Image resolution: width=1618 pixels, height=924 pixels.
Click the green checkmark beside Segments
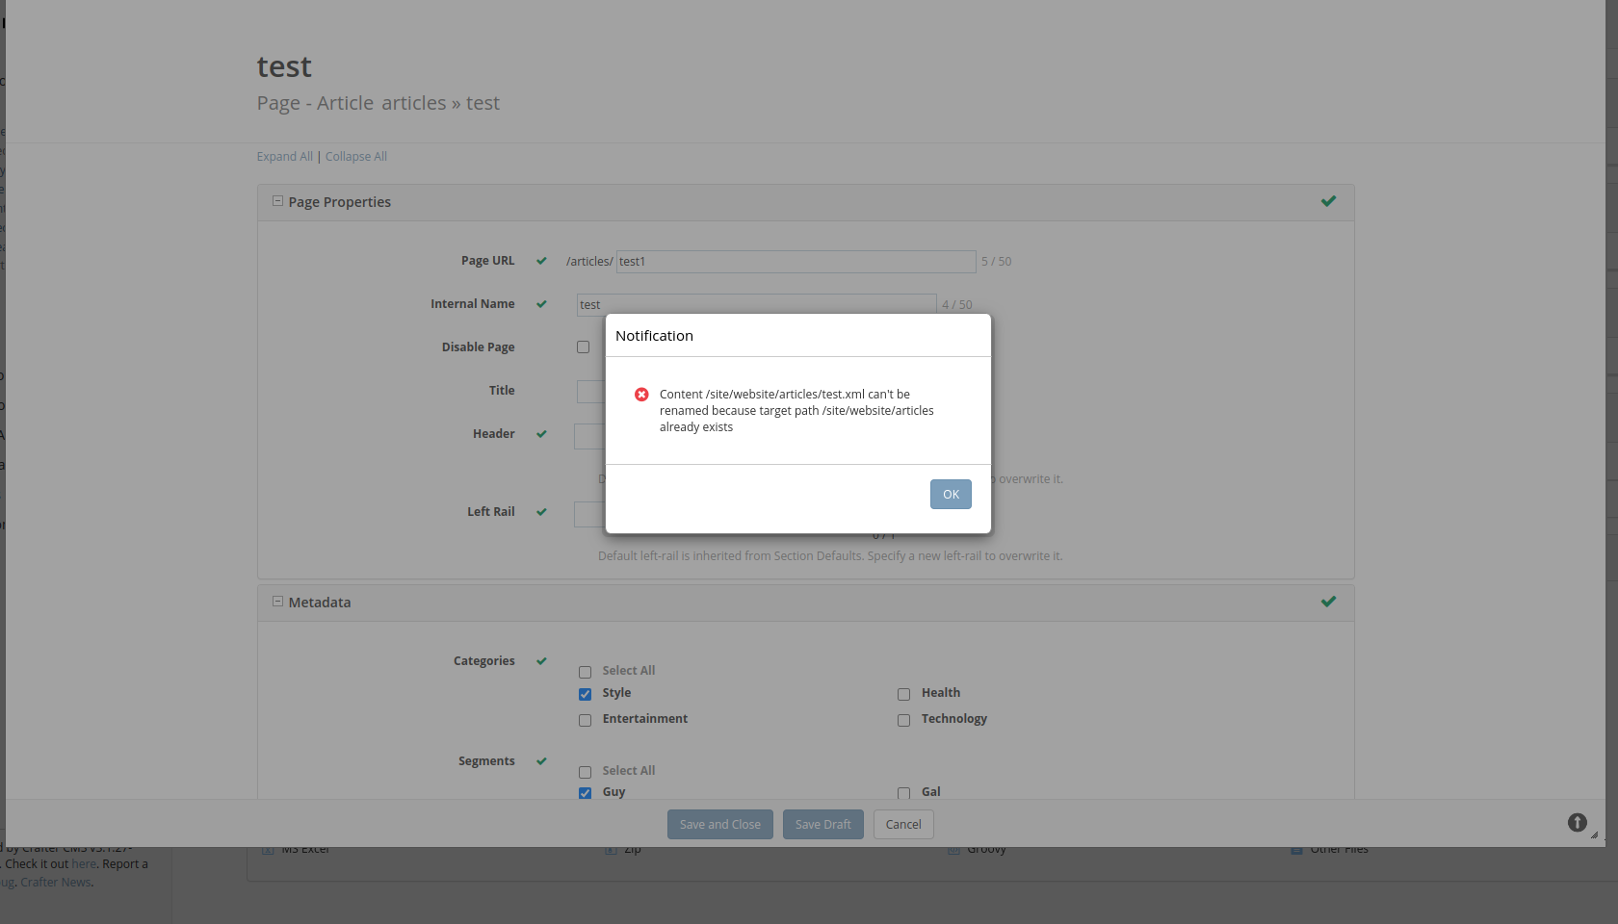541,760
